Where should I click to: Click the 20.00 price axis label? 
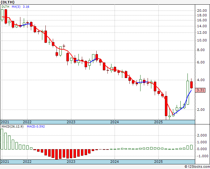click(x=202, y=11)
